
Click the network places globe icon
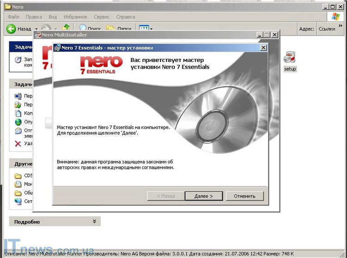tap(18, 201)
